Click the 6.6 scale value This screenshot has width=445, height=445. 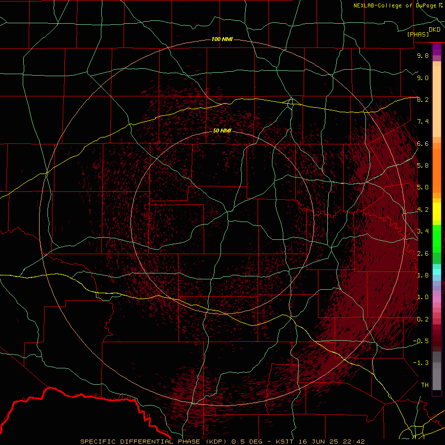point(423,143)
